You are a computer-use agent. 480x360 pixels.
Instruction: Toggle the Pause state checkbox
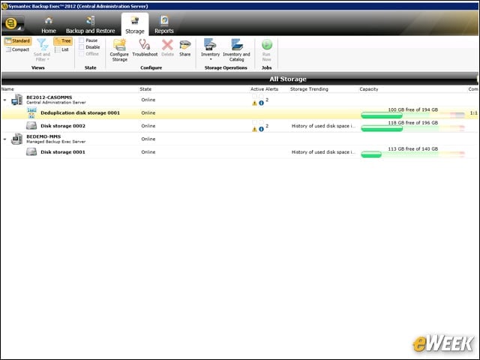click(82, 40)
